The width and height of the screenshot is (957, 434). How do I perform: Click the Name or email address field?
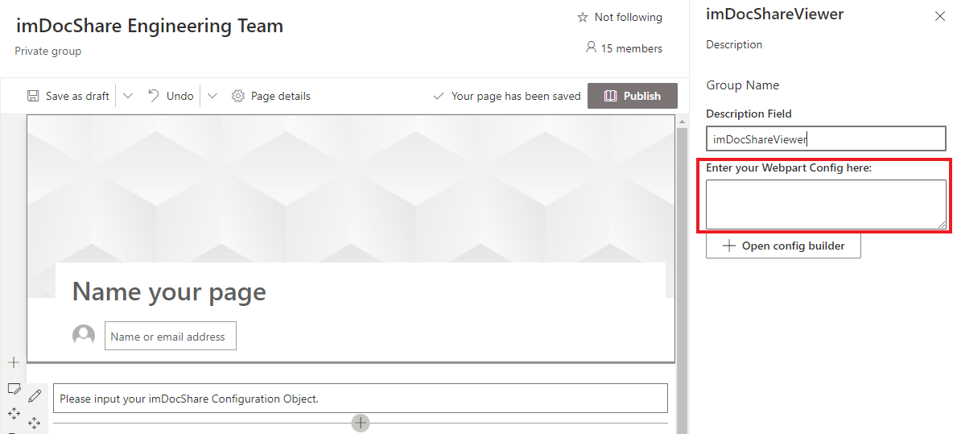[x=171, y=337]
